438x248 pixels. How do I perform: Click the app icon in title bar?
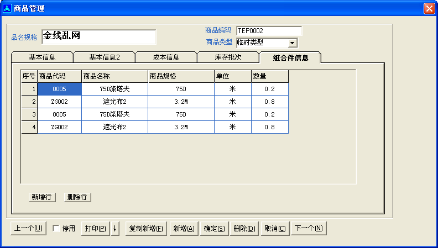coord(7,8)
